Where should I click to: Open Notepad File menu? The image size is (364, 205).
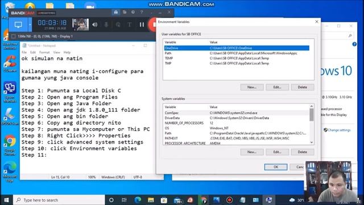tap(24, 52)
